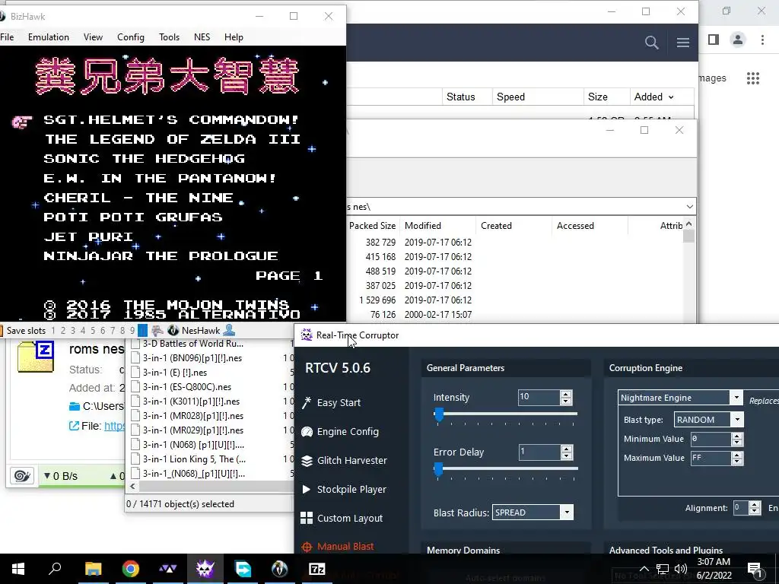
Task: Click the blue user icon in BizHawk status bar
Action: tap(229, 330)
